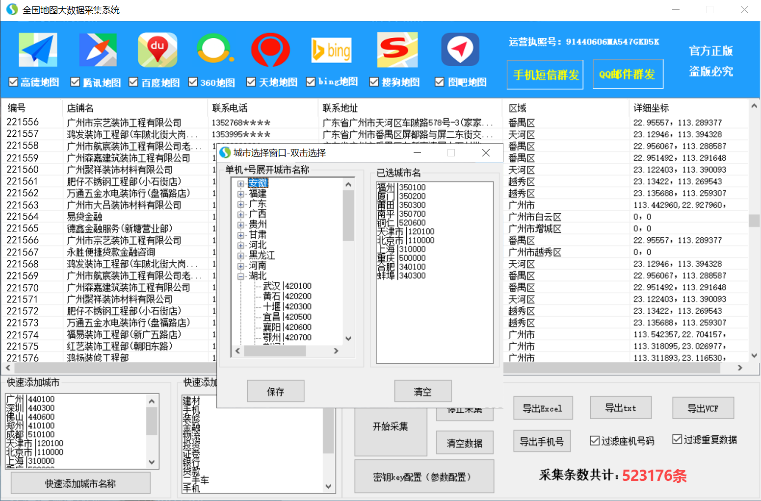Click the Tuba map (图吧地图) icon

point(460,50)
